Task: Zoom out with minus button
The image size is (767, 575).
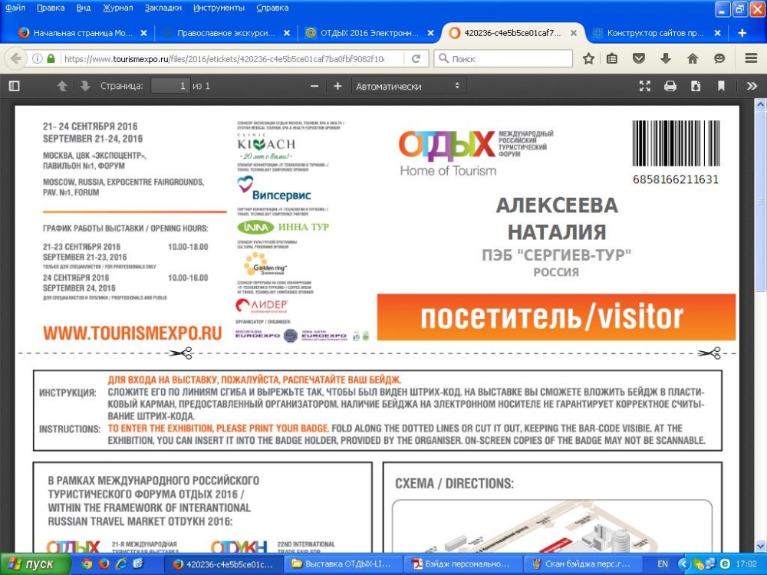Action: click(314, 86)
